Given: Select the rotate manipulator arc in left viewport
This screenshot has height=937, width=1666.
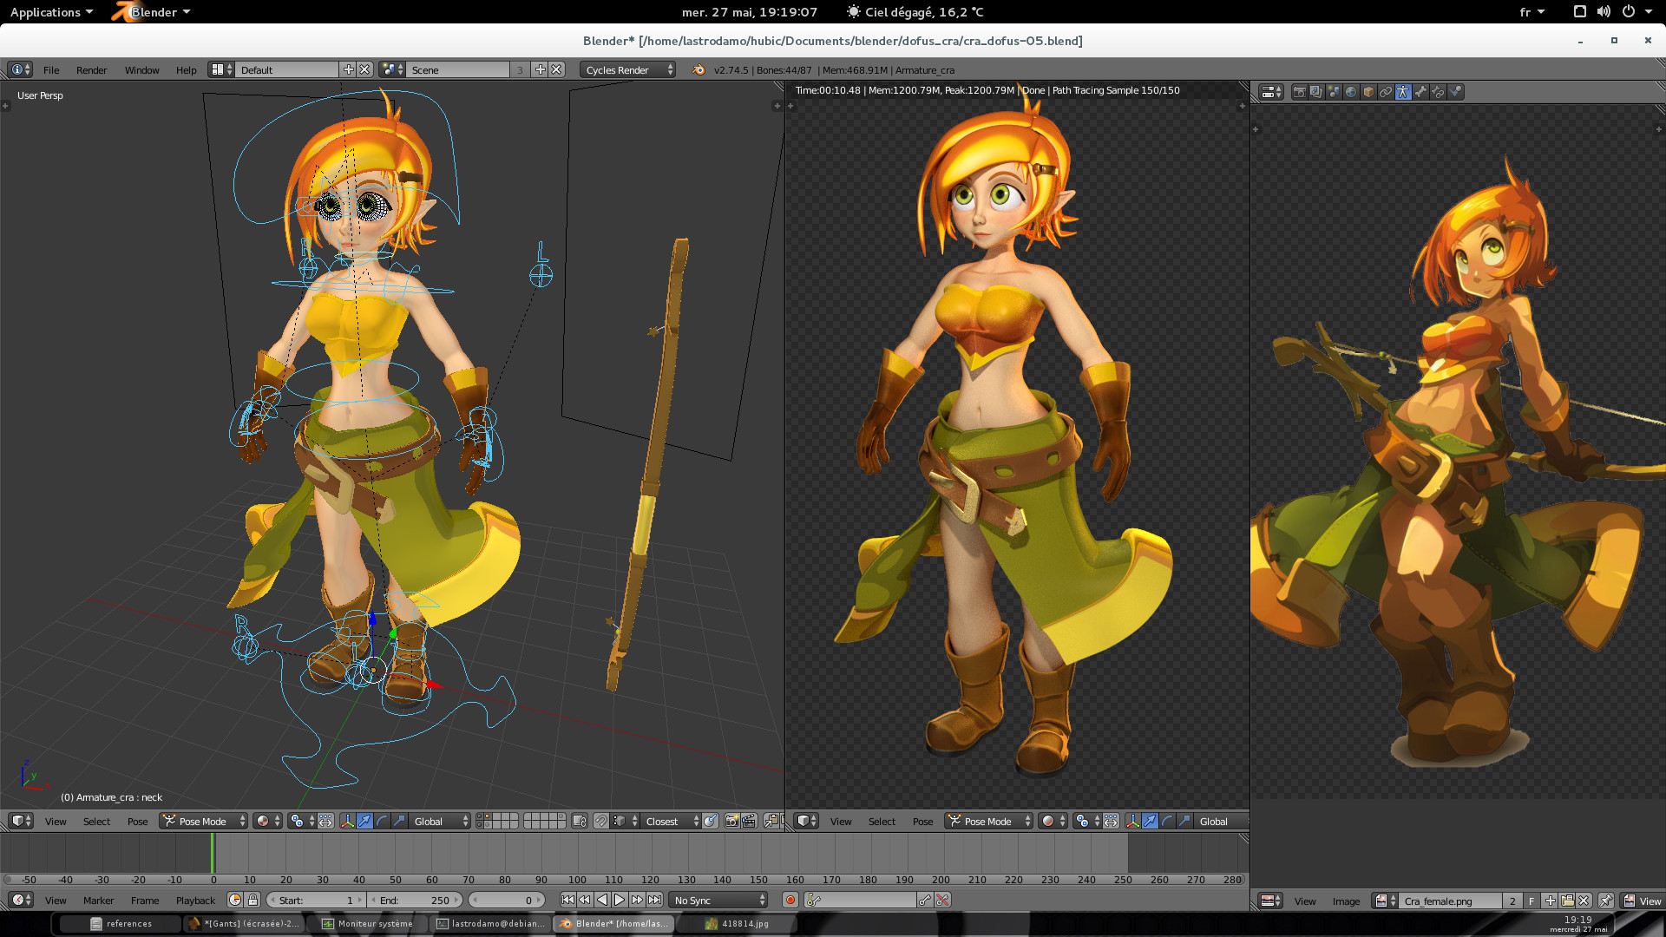Looking at the screenshot, I should 382,821.
